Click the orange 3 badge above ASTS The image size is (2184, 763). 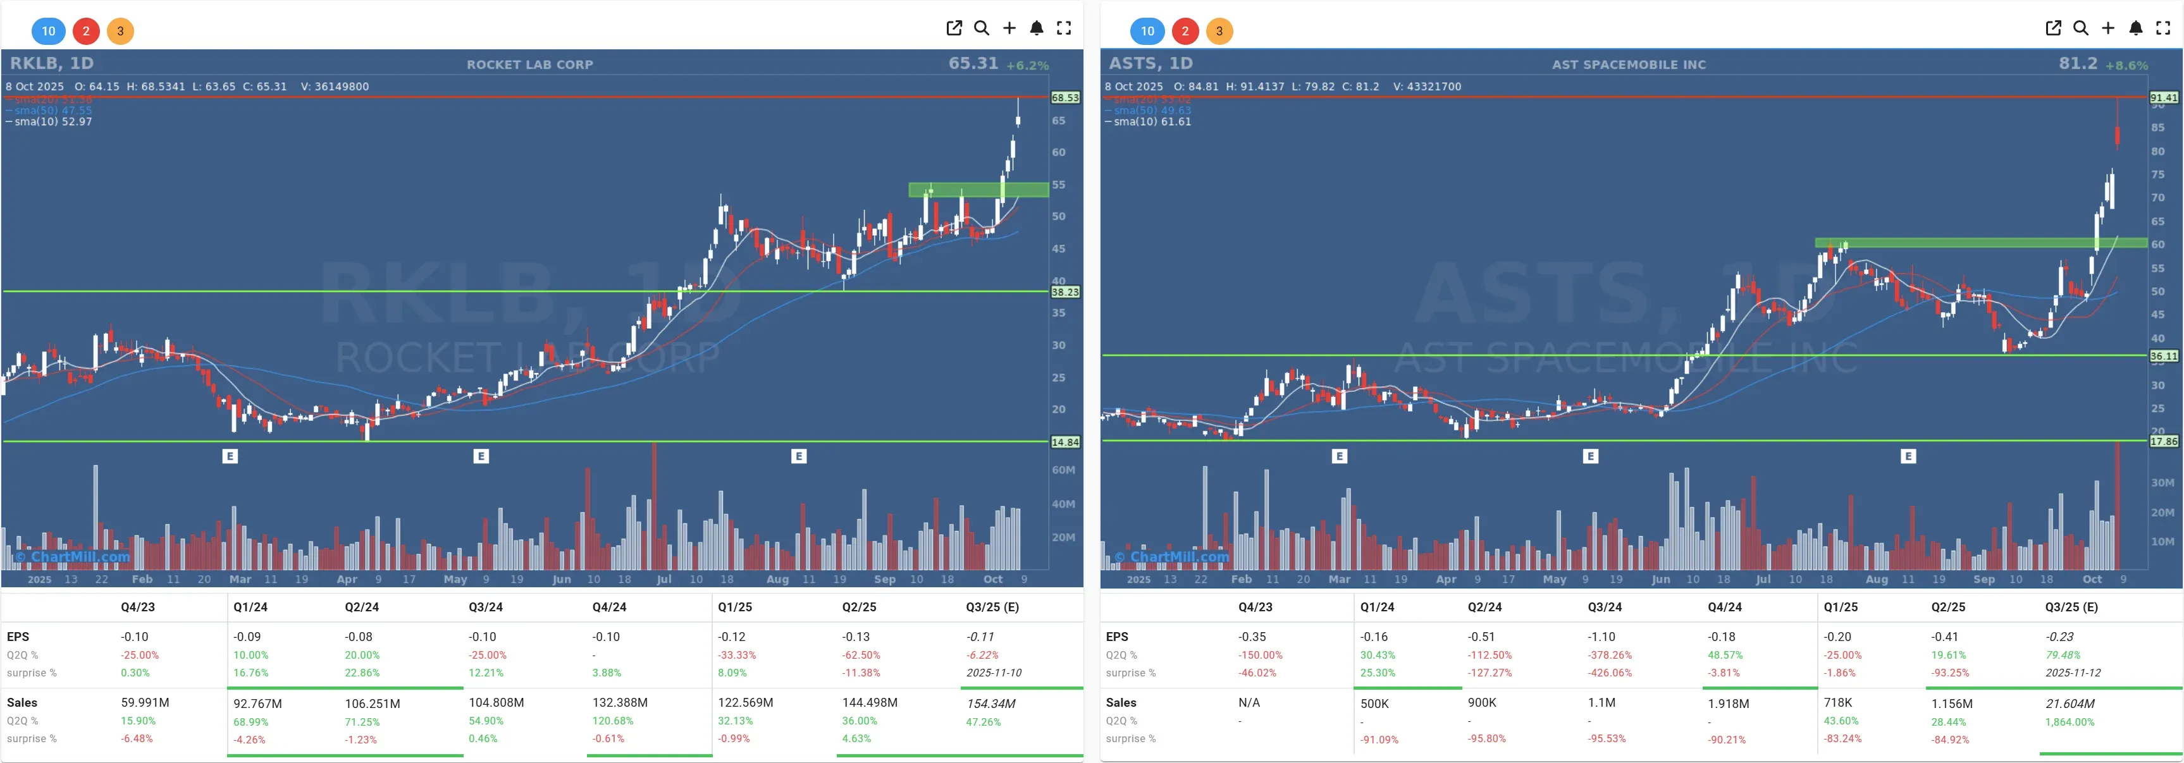pyautogui.click(x=1219, y=32)
